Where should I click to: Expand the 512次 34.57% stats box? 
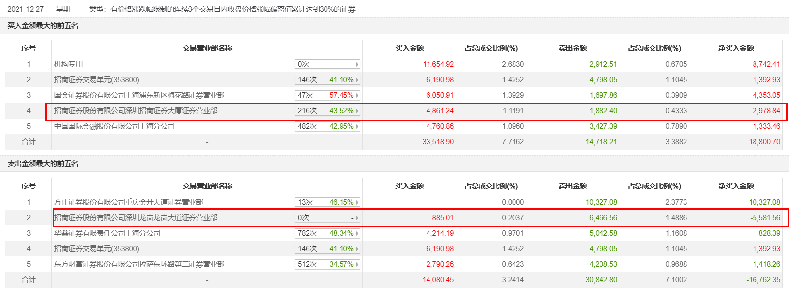tap(327, 264)
